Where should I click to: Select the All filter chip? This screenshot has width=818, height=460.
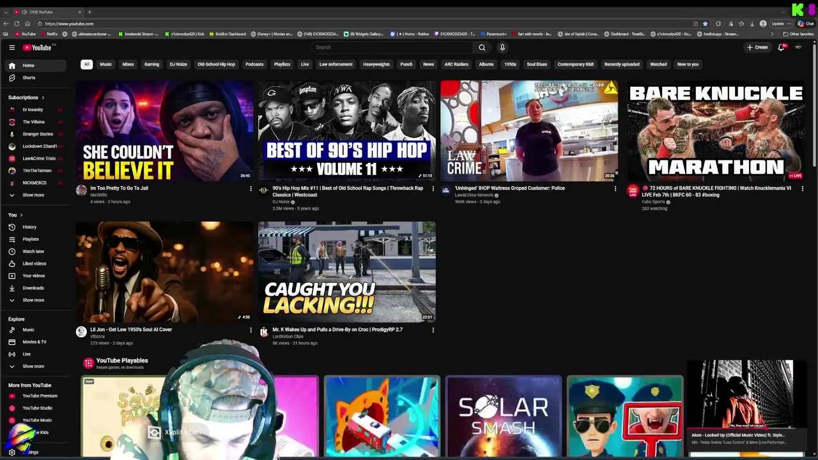click(86, 64)
